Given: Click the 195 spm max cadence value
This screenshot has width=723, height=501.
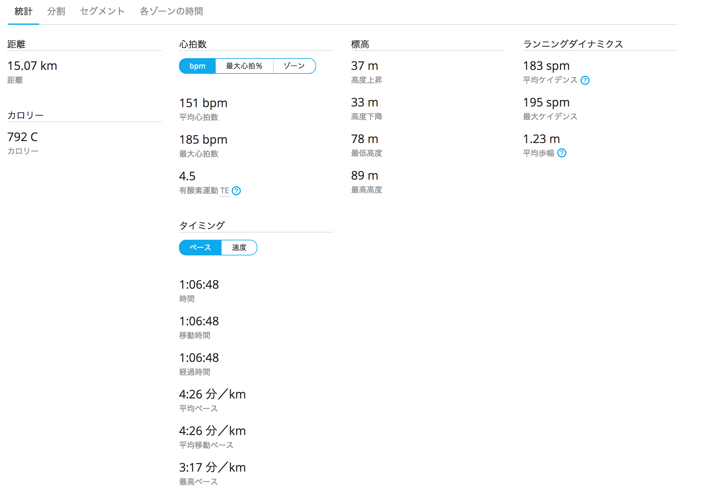Looking at the screenshot, I should tap(546, 102).
